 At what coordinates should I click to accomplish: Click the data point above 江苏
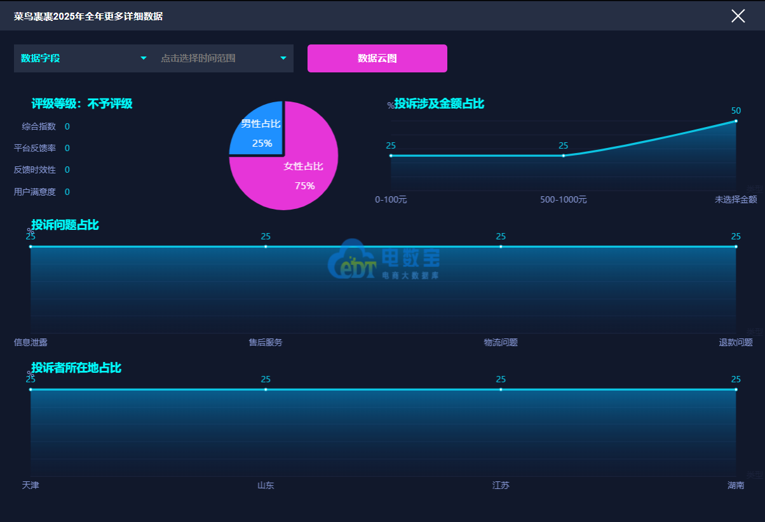click(x=501, y=389)
